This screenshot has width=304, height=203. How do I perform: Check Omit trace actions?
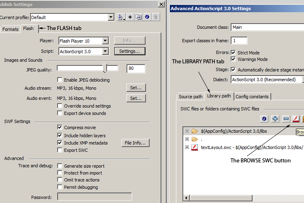coord(60,180)
